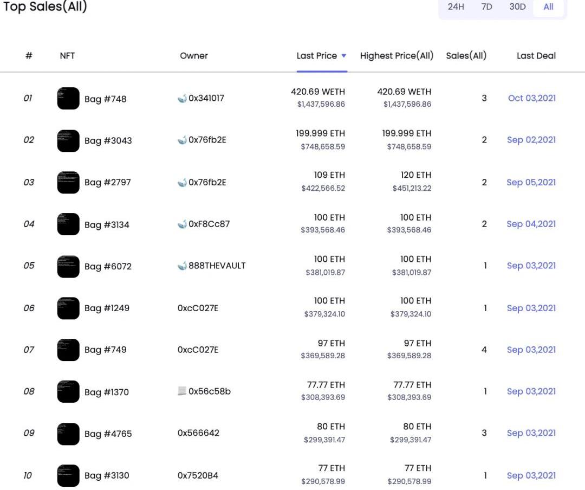This screenshot has height=490, width=585.
Task: Open the Oct 03,2021 last deal link
Action: [531, 98]
